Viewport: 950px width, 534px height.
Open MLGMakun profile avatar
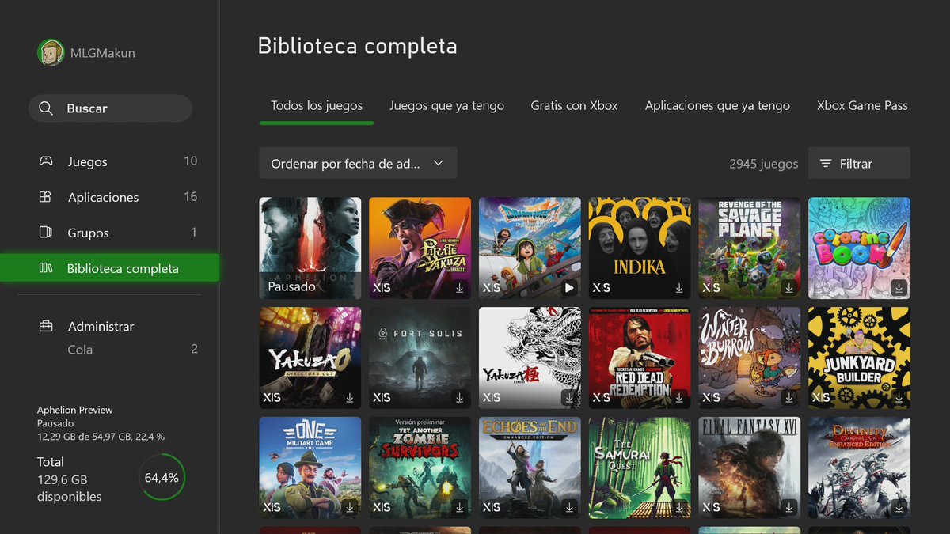point(51,53)
